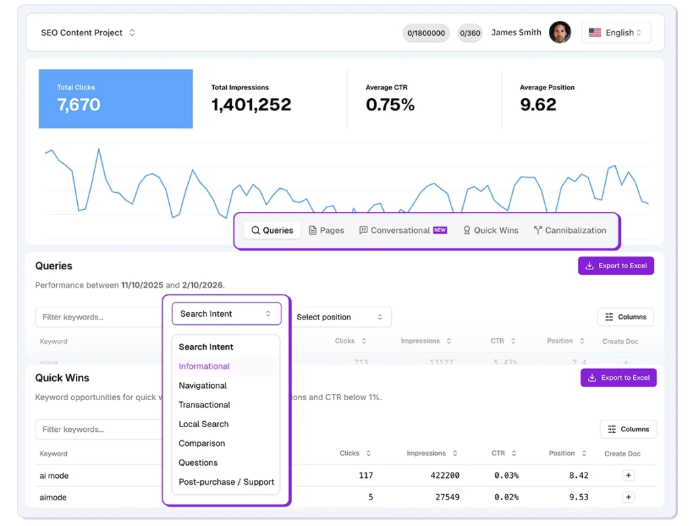Expand the SEO Content Project selector
This screenshot has width=693, height=526.
pos(88,32)
